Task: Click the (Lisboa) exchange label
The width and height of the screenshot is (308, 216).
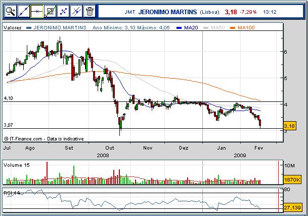Action: tap(209, 12)
